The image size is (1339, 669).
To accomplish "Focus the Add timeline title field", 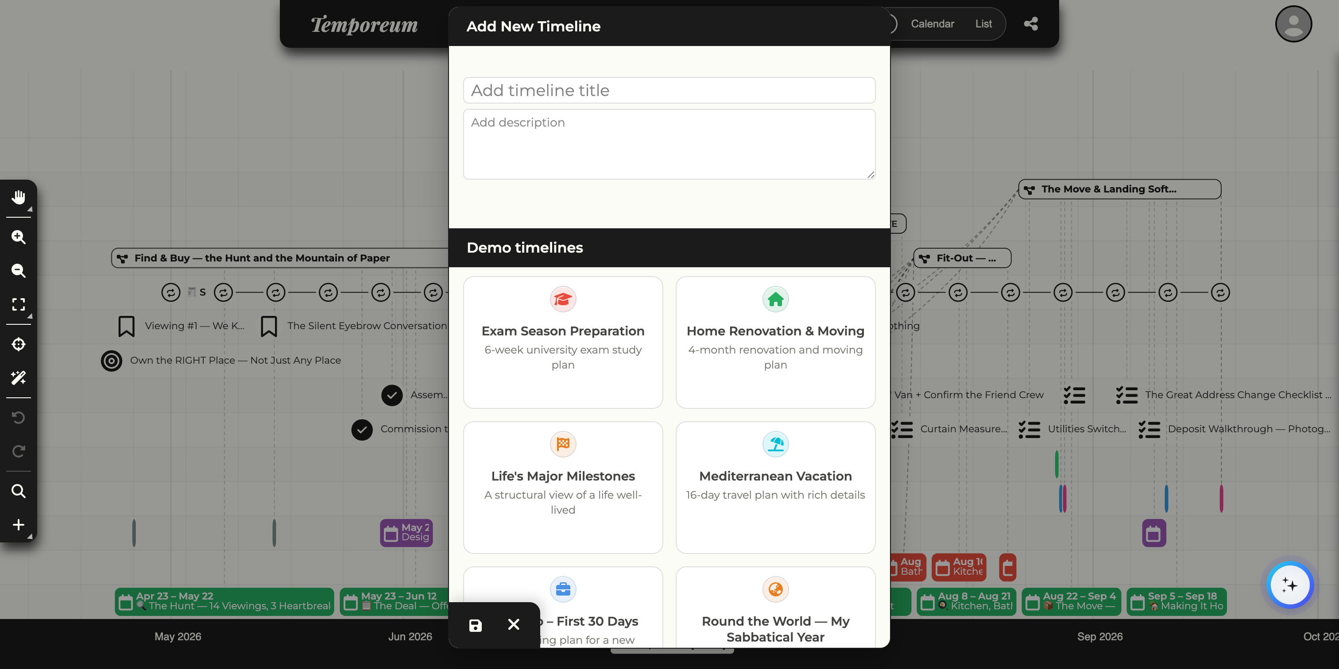I will click(669, 90).
